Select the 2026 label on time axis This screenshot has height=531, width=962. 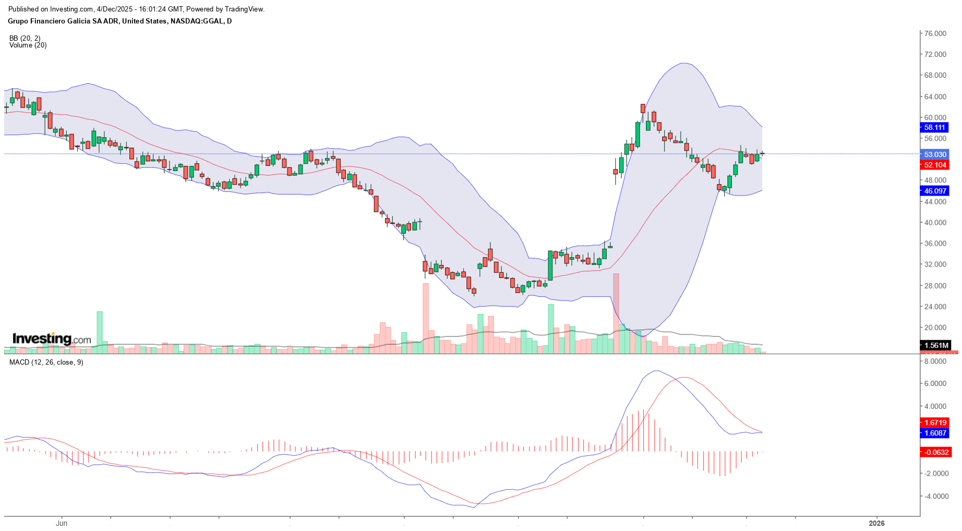point(876,523)
